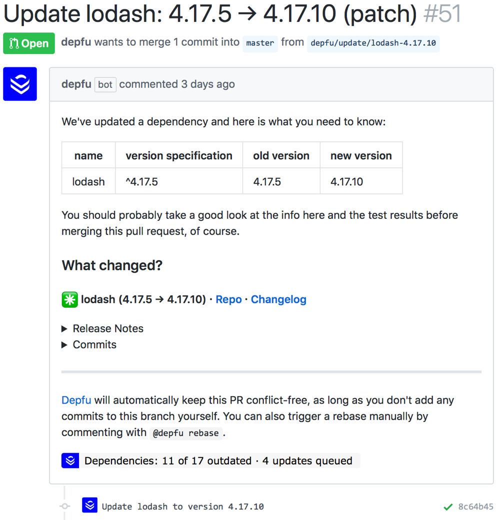
Task: Click the '3 days ago' timestamp
Action: click(x=208, y=84)
